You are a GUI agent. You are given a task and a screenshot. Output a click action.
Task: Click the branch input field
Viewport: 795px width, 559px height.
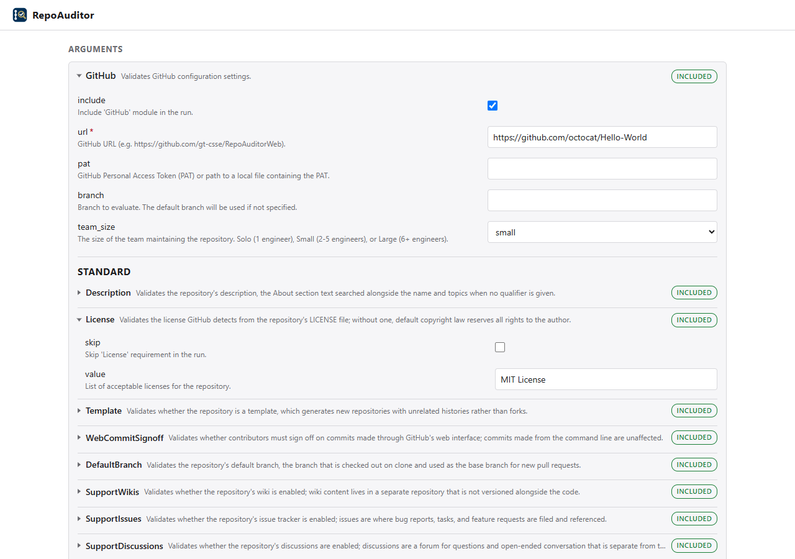pyautogui.click(x=602, y=201)
